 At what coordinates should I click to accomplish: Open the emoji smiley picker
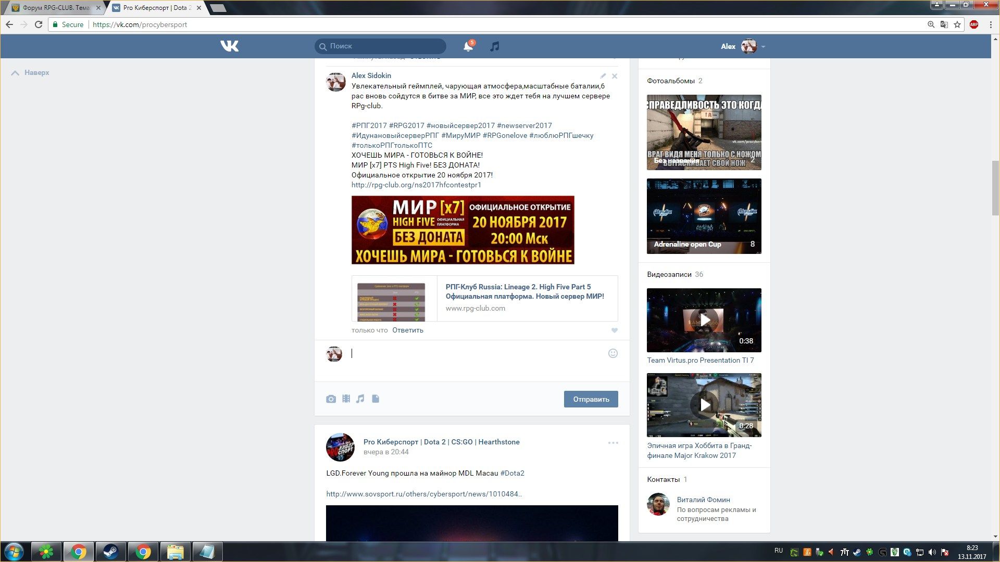(x=613, y=353)
